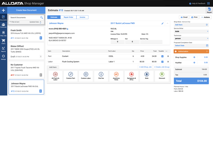Switch to the Repair Order tab
The height and width of the screenshot is (142, 213).
tap(68, 17)
